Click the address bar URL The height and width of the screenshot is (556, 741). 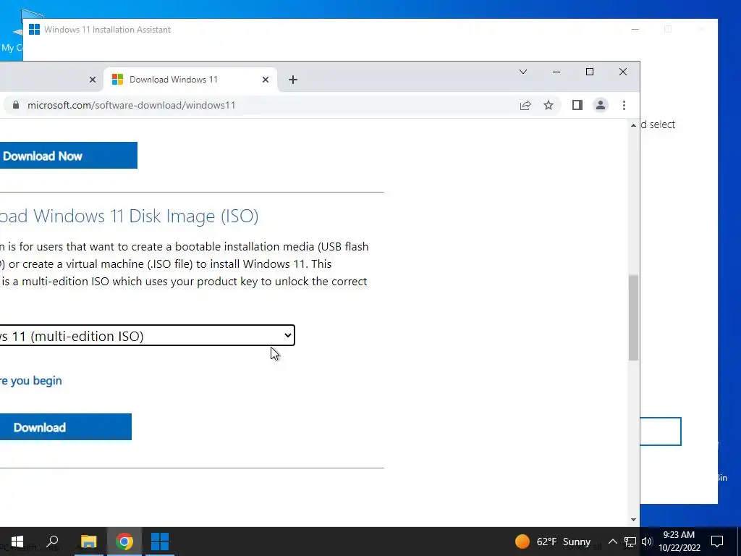coord(132,105)
